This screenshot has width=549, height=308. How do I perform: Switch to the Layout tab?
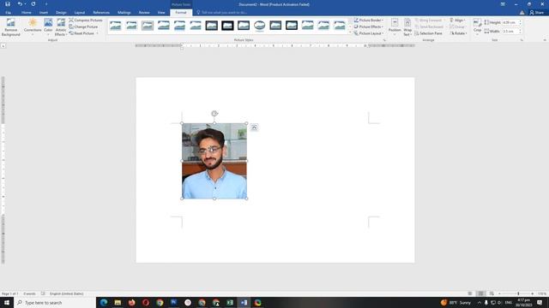pyautogui.click(x=80, y=13)
